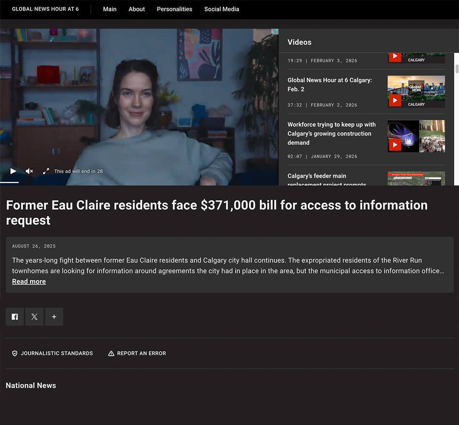459x425 pixels.
Task: Open the Main navigation tab
Action: click(110, 9)
